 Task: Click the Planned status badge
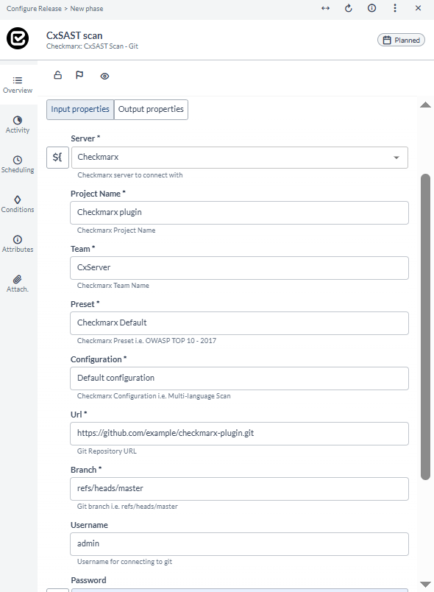pyautogui.click(x=401, y=40)
